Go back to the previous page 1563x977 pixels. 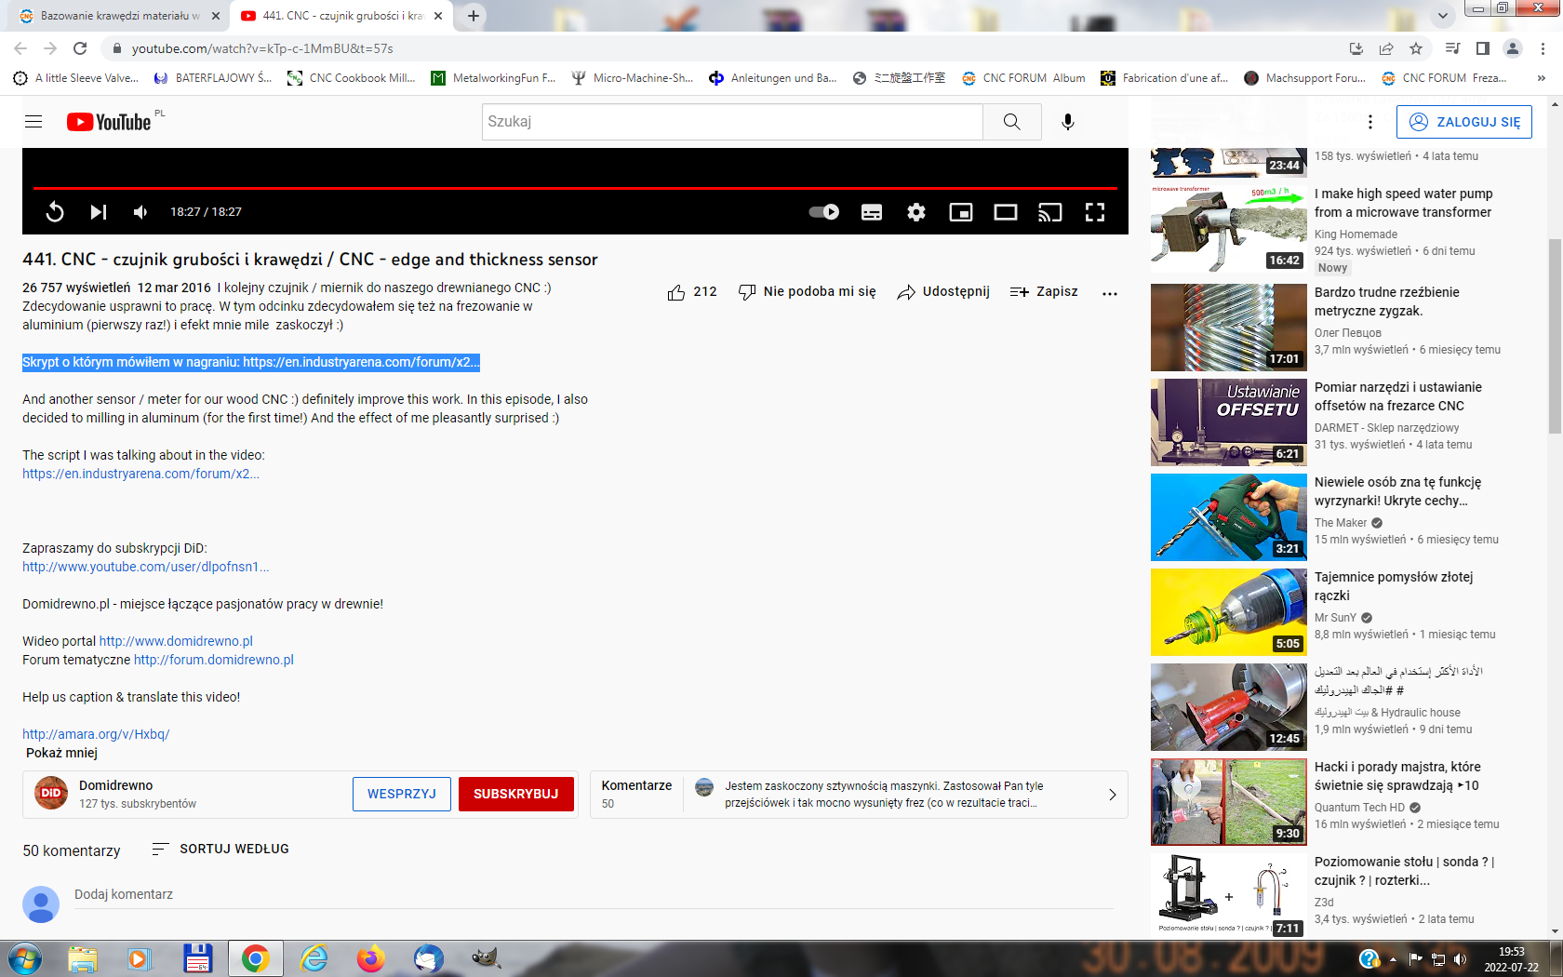[20, 48]
